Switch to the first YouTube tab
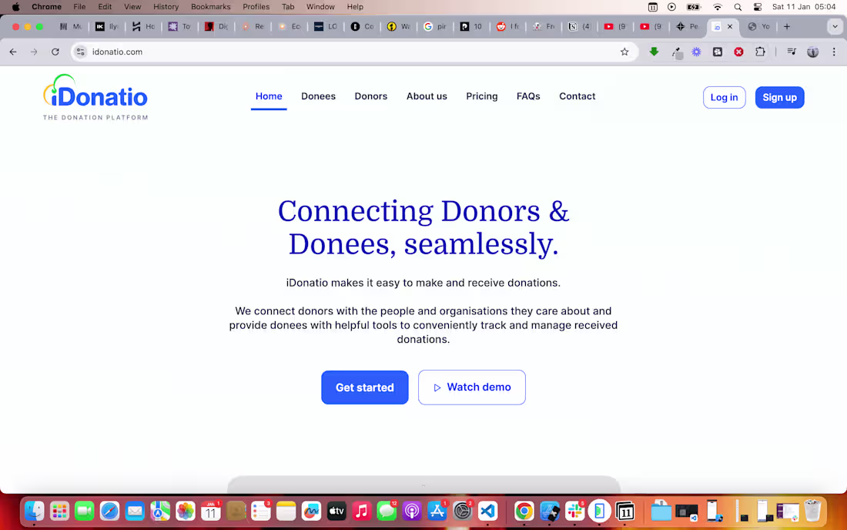Image resolution: width=847 pixels, height=530 pixels. pos(615,26)
